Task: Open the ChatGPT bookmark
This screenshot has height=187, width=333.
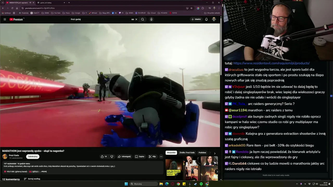Action: point(35,13)
